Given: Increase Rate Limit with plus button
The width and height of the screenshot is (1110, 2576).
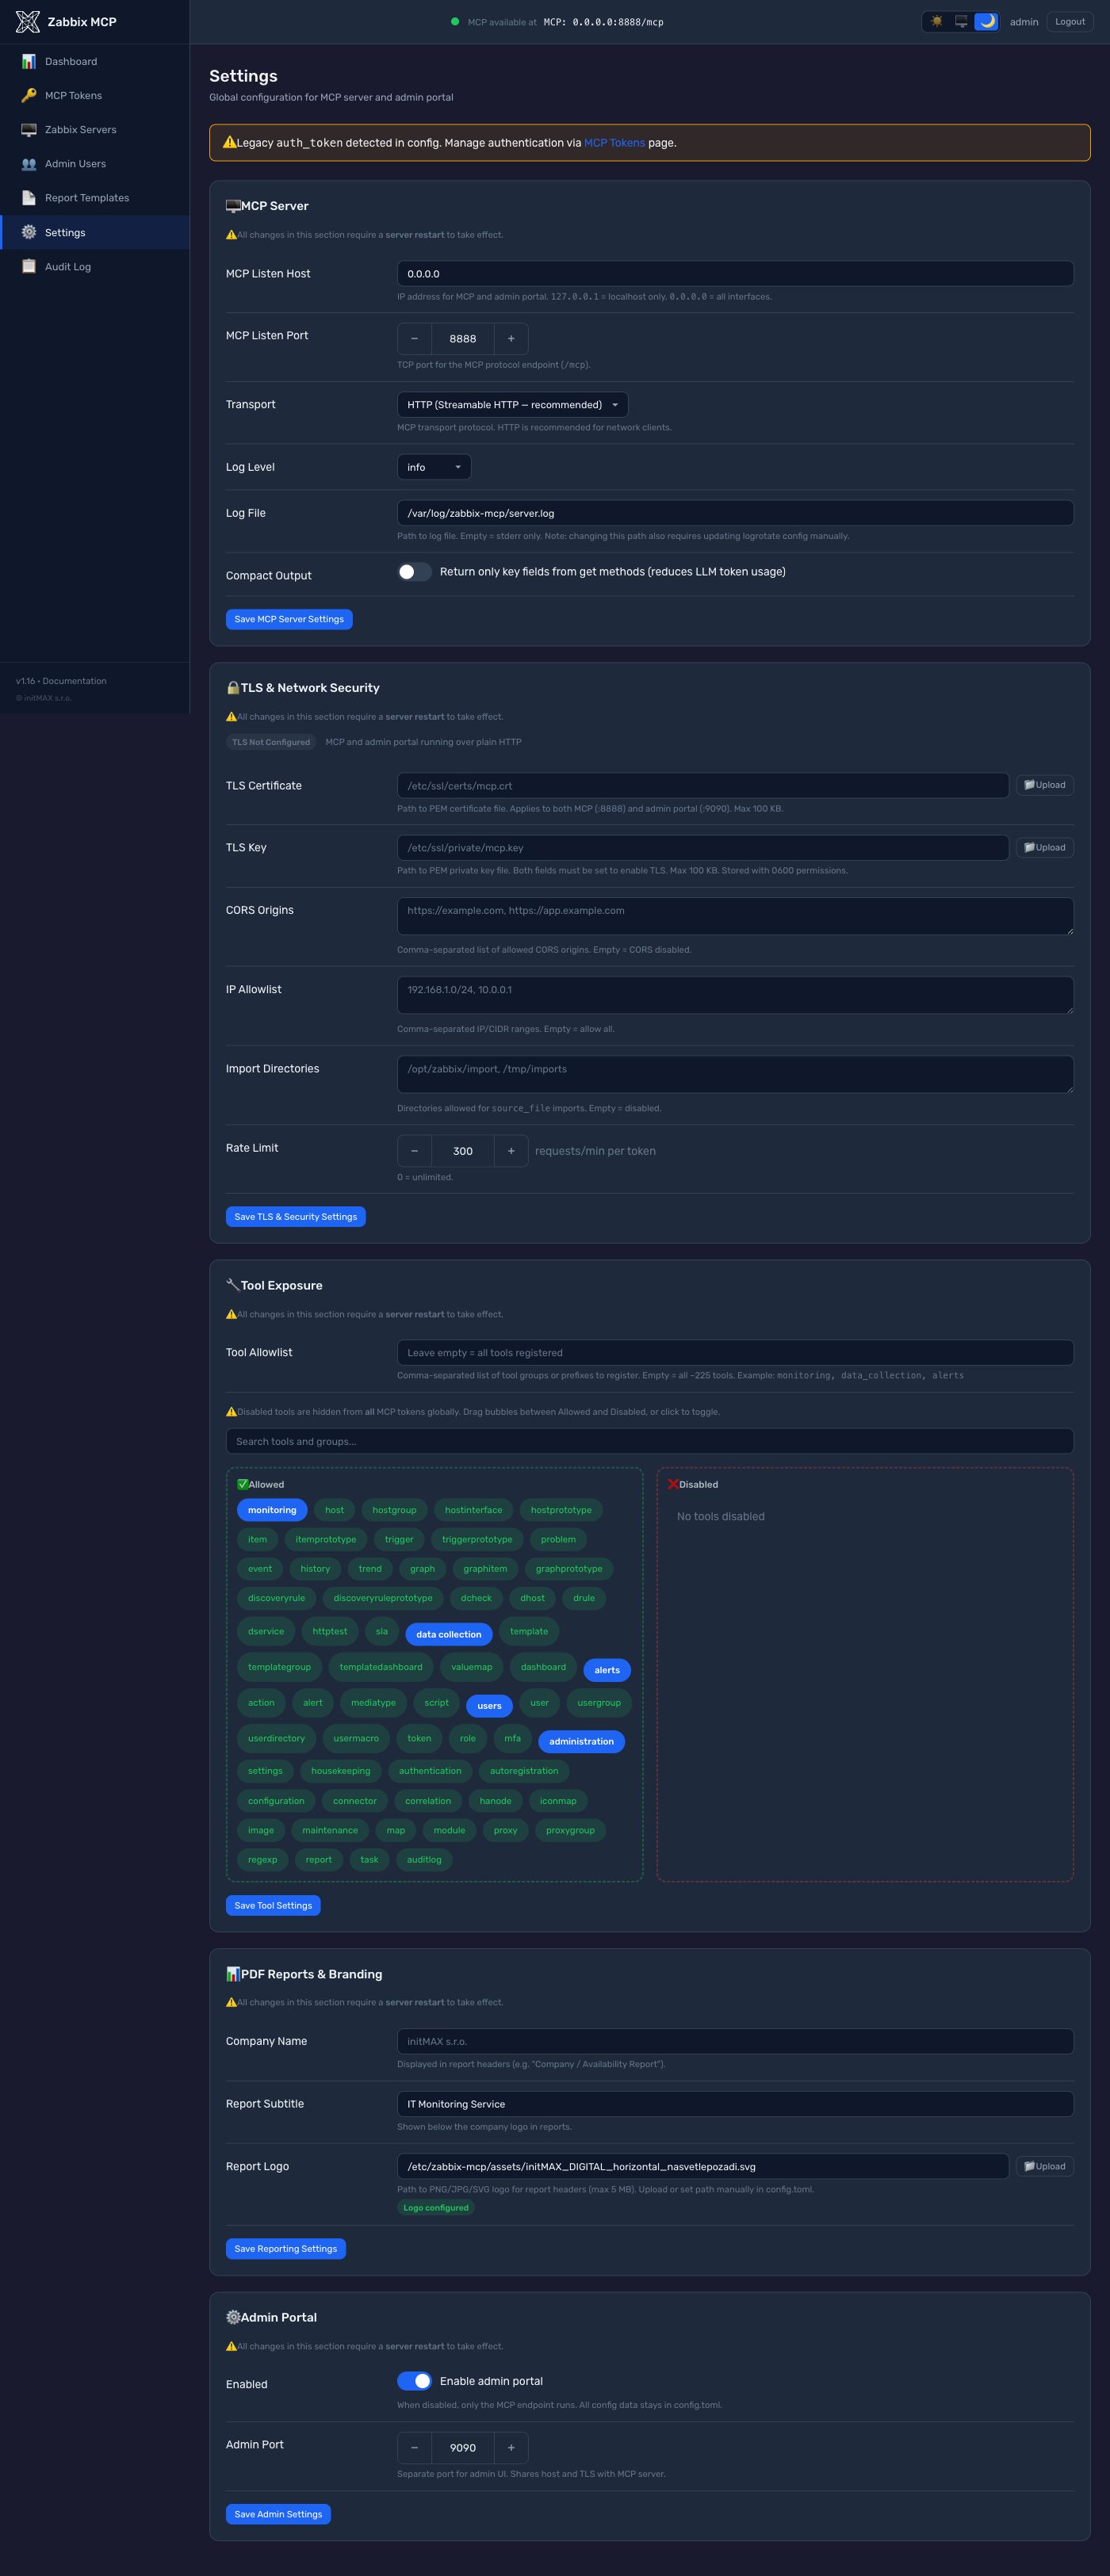Looking at the screenshot, I should click(511, 1151).
